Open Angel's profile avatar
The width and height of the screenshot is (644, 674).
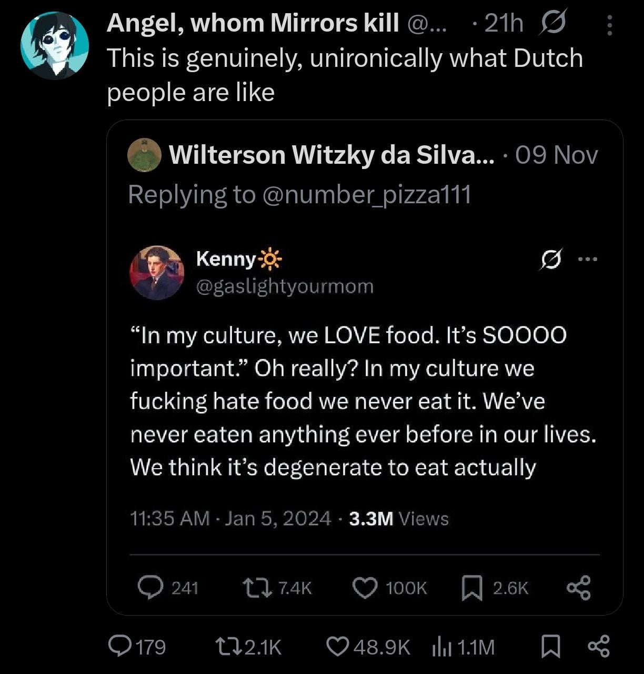coord(54,45)
